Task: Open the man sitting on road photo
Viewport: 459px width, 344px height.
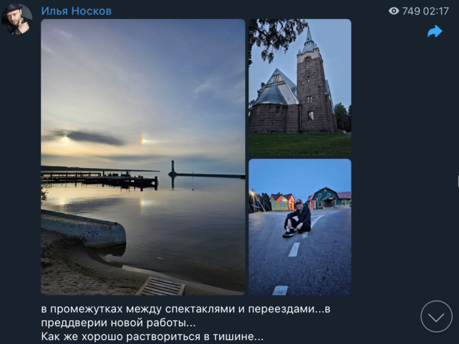Action: pos(300,226)
